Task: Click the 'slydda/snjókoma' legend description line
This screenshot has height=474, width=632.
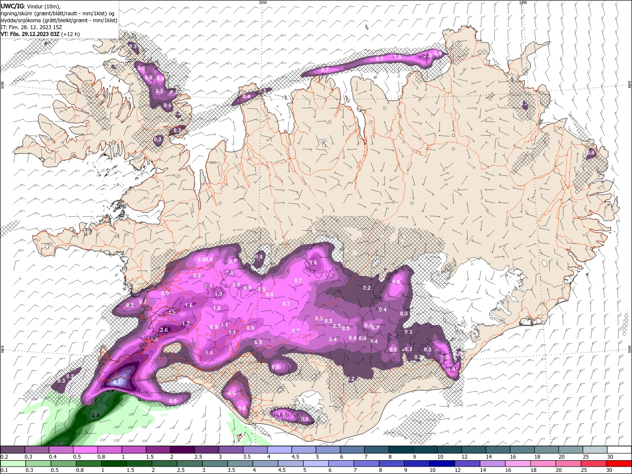Action: 59,20
